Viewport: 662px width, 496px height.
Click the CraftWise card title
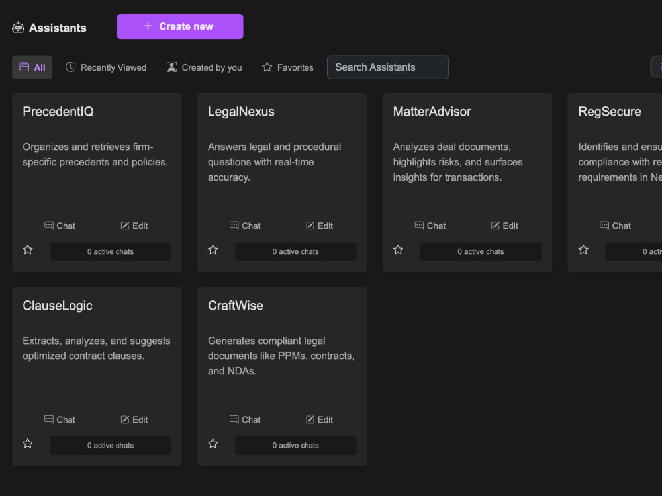(236, 306)
